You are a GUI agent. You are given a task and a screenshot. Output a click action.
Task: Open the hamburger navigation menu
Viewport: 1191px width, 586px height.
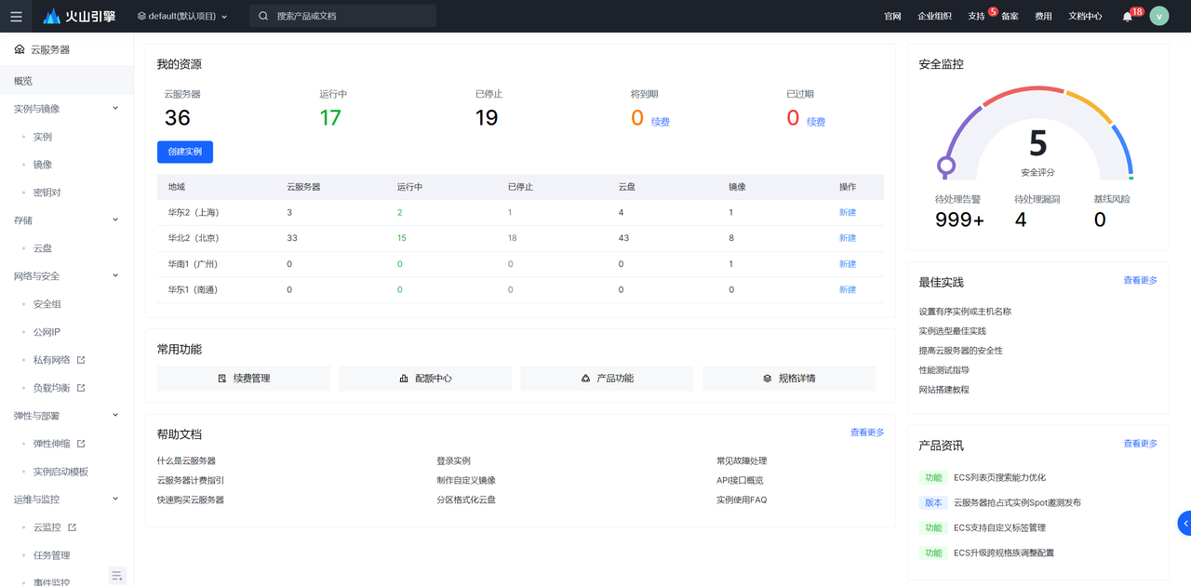tap(16, 16)
